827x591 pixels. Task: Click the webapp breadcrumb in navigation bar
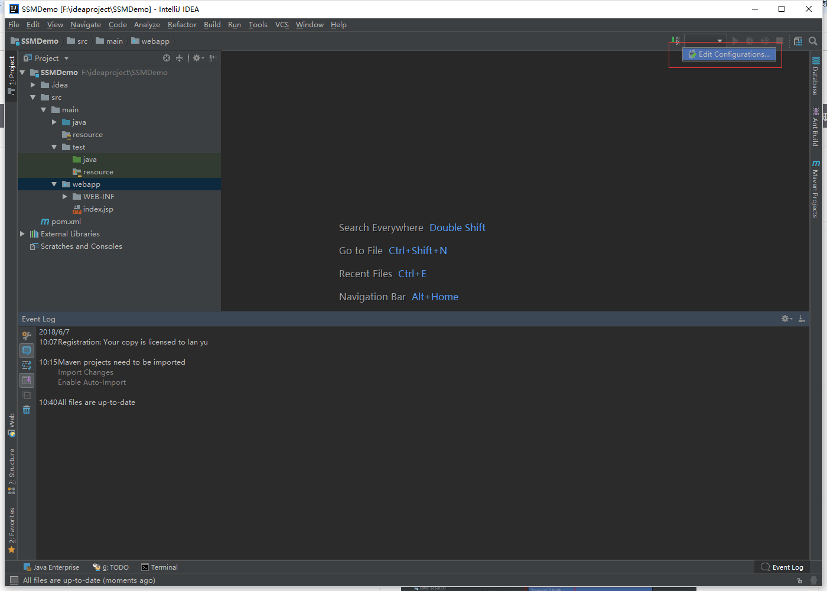150,41
